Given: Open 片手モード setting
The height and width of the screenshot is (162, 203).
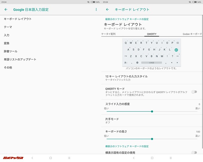Looking at the screenshot, I should 151,121.
